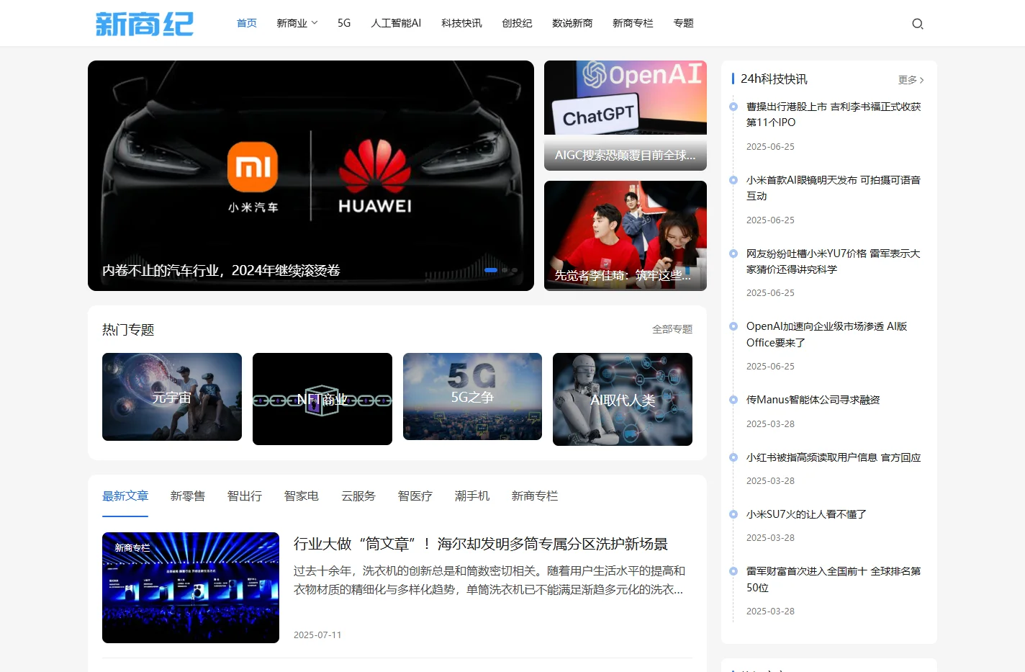Click the 24h科技快讯 heading
Screen dimensions: 1025x672
pyautogui.click(x=774, y=79)
